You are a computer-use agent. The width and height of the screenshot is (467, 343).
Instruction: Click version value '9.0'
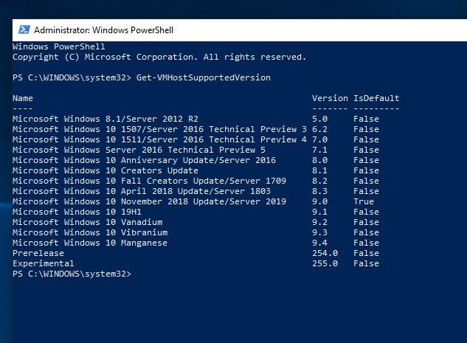(x=319, y=201)
